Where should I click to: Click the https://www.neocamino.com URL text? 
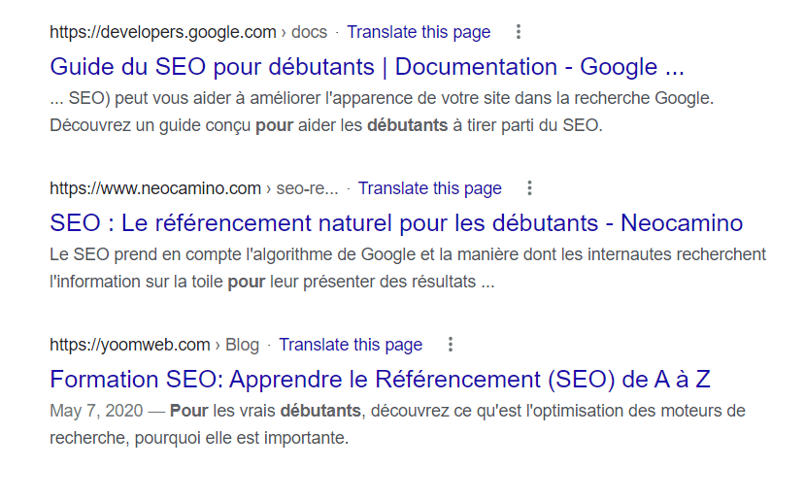click(155, 188)
